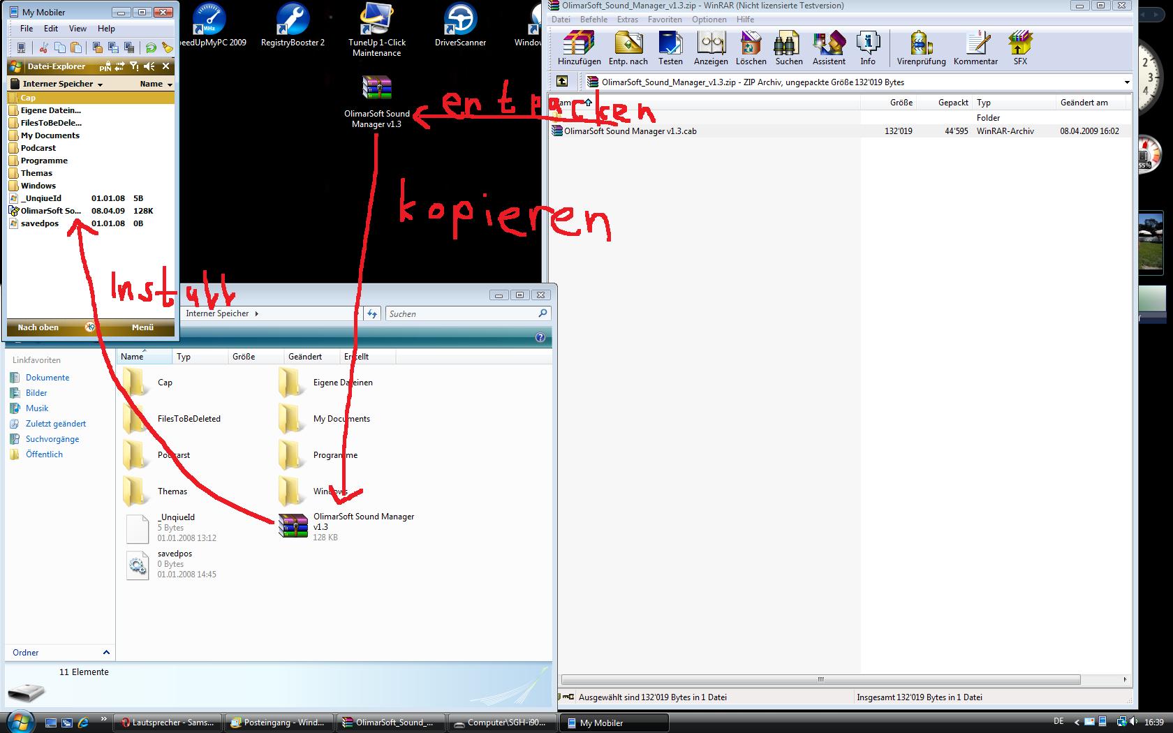Click the Suchen binoculars icon

(x=788, y=48)
